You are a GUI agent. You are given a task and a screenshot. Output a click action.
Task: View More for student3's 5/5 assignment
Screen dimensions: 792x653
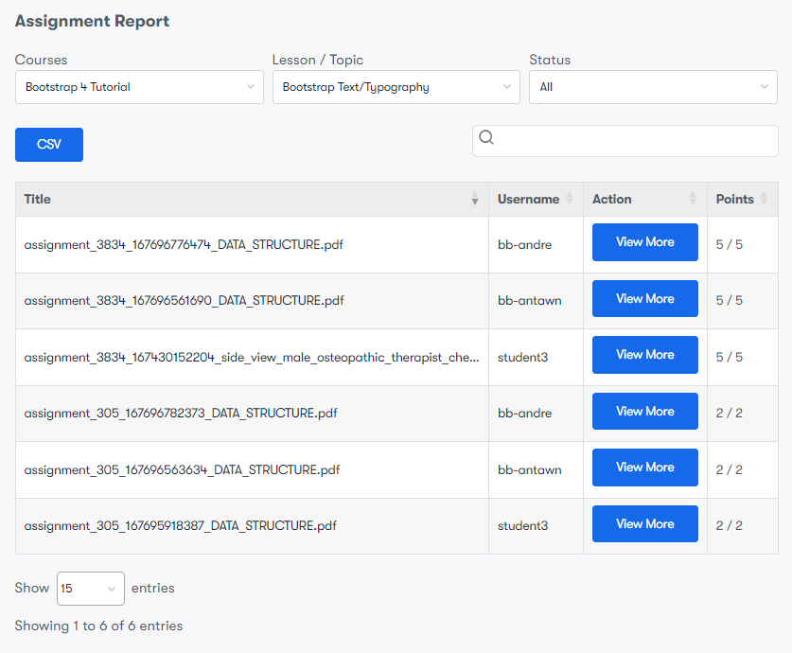point(644,355)
